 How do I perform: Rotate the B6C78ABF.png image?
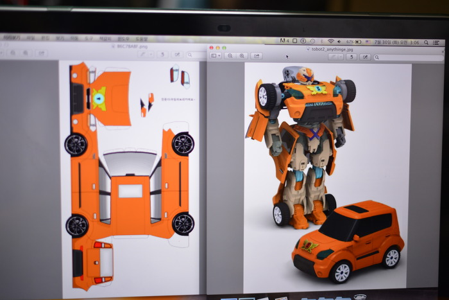point(163,54)
